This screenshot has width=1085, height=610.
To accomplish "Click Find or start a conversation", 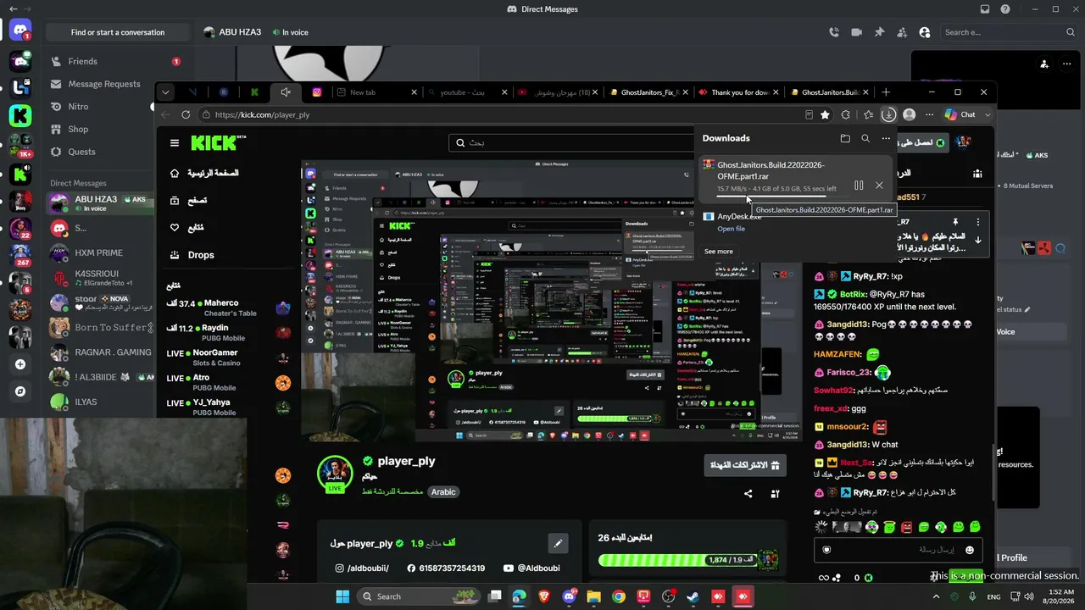I will tap(118, 32).
